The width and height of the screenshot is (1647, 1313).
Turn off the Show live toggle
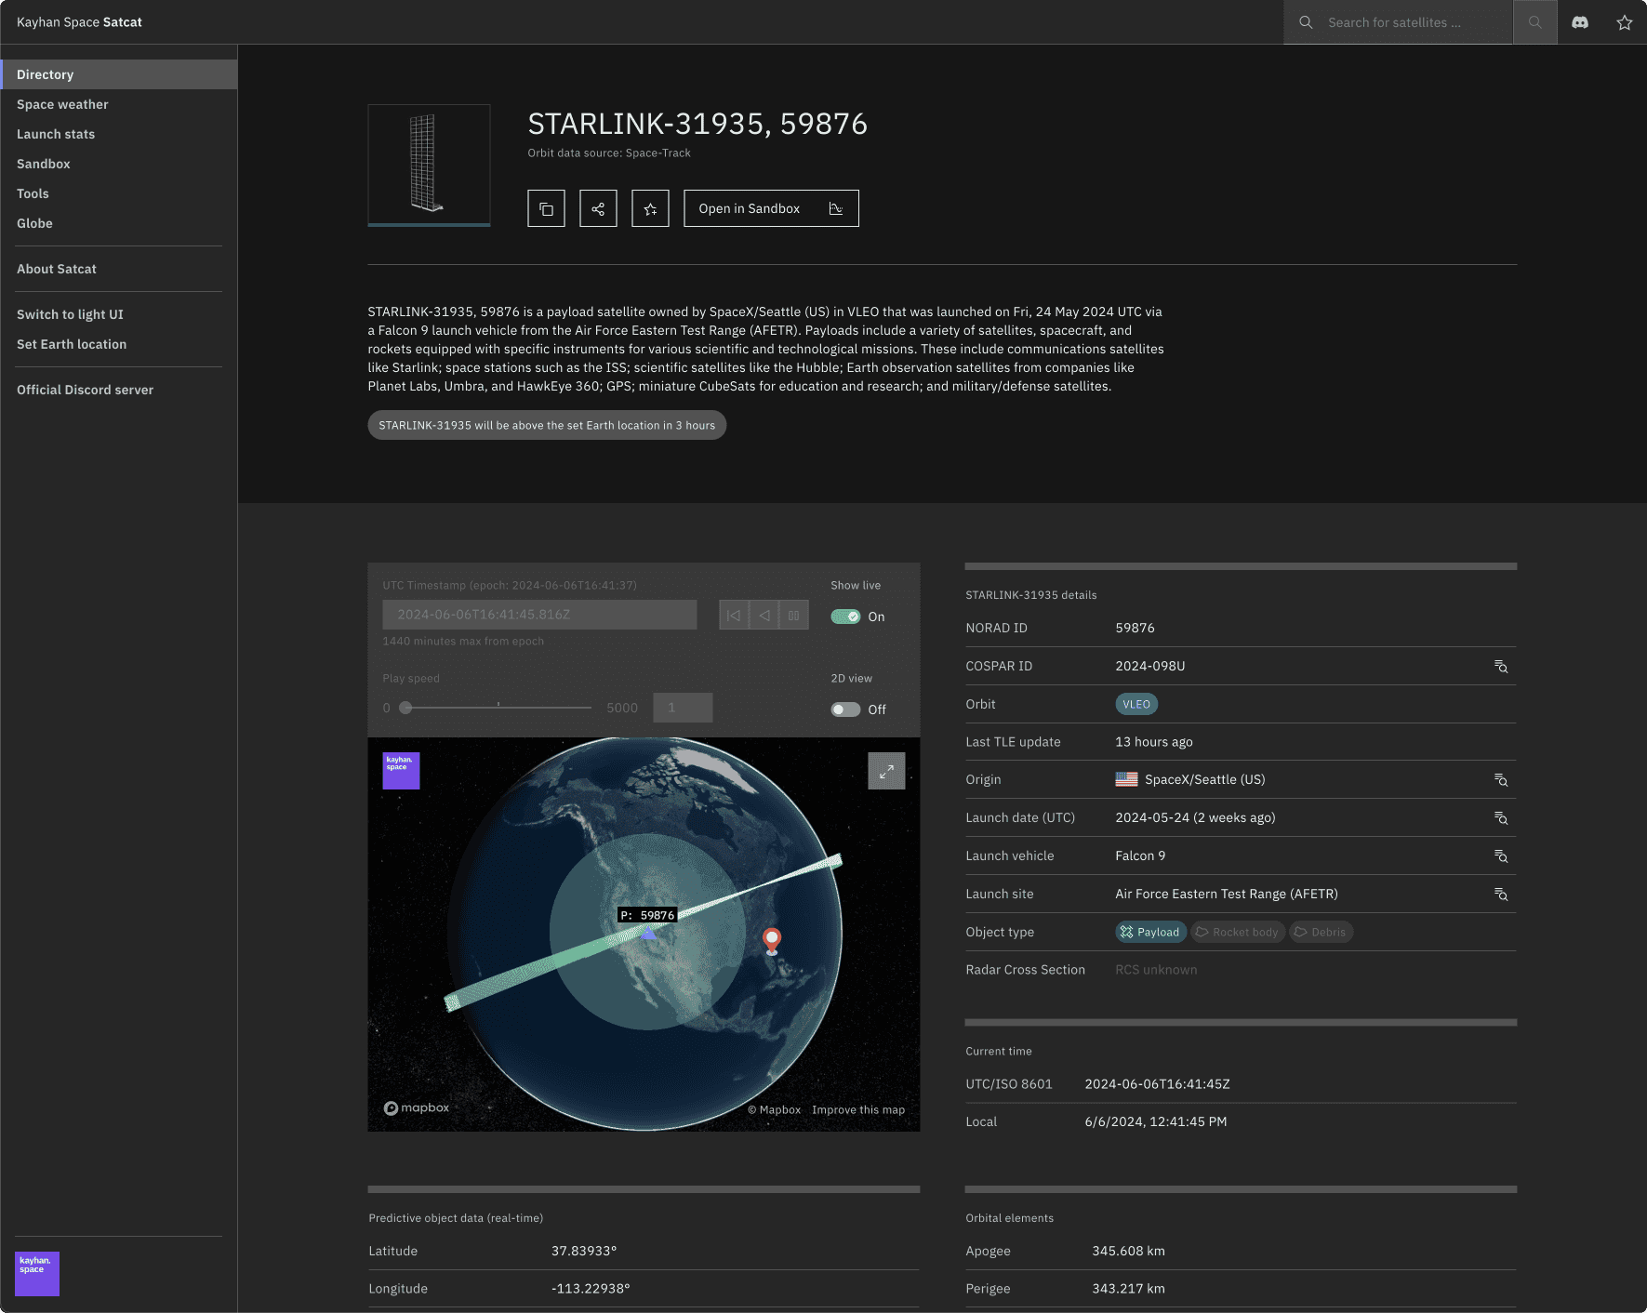pyautogui.click(x=845, y=617)
